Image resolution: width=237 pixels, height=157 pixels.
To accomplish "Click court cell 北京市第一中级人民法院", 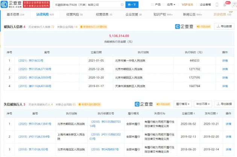I will 130,60.
